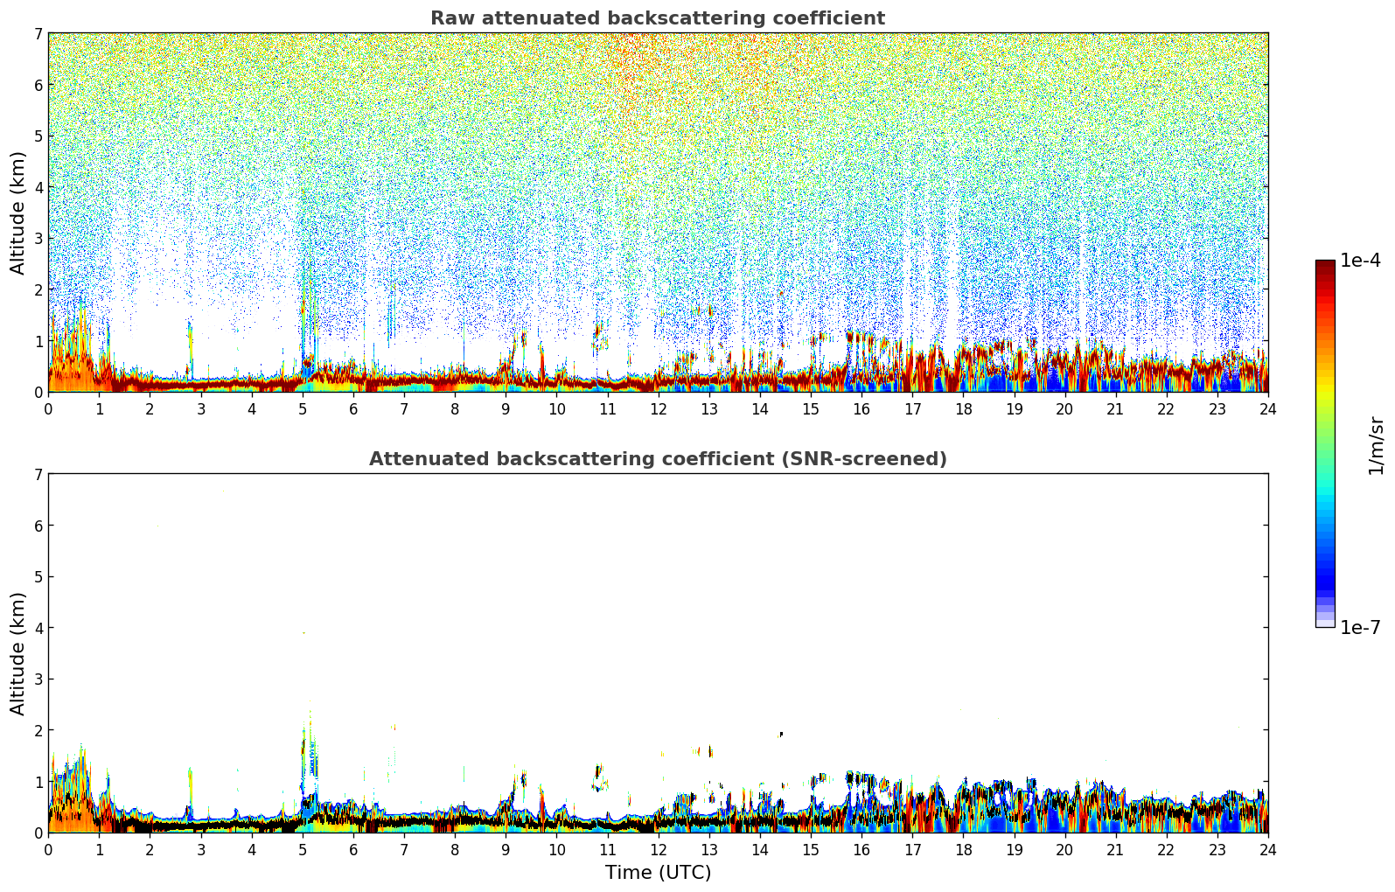Image resolution: width=1395 pixels, height=892 pixels.
Task: Click altitude tick '1' on SNR-screened plot
Action: [x=38, y=782]
